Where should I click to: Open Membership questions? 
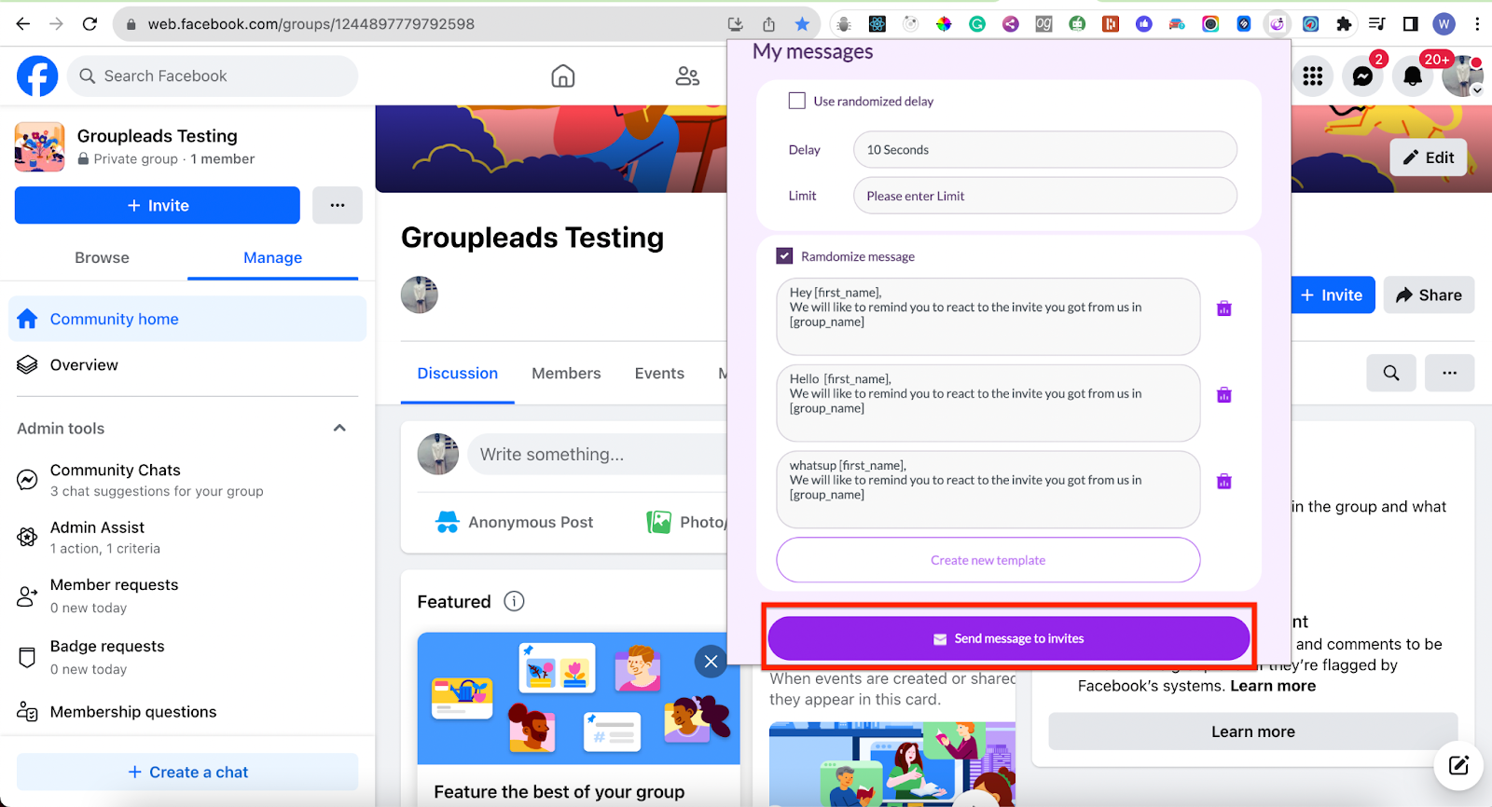click(187, 712)
